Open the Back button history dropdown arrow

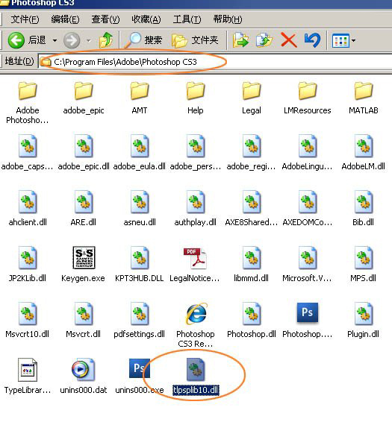[x=55, y=41]
